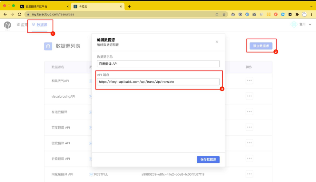
Task: Open the Notion extension icon
Action: 240,14
